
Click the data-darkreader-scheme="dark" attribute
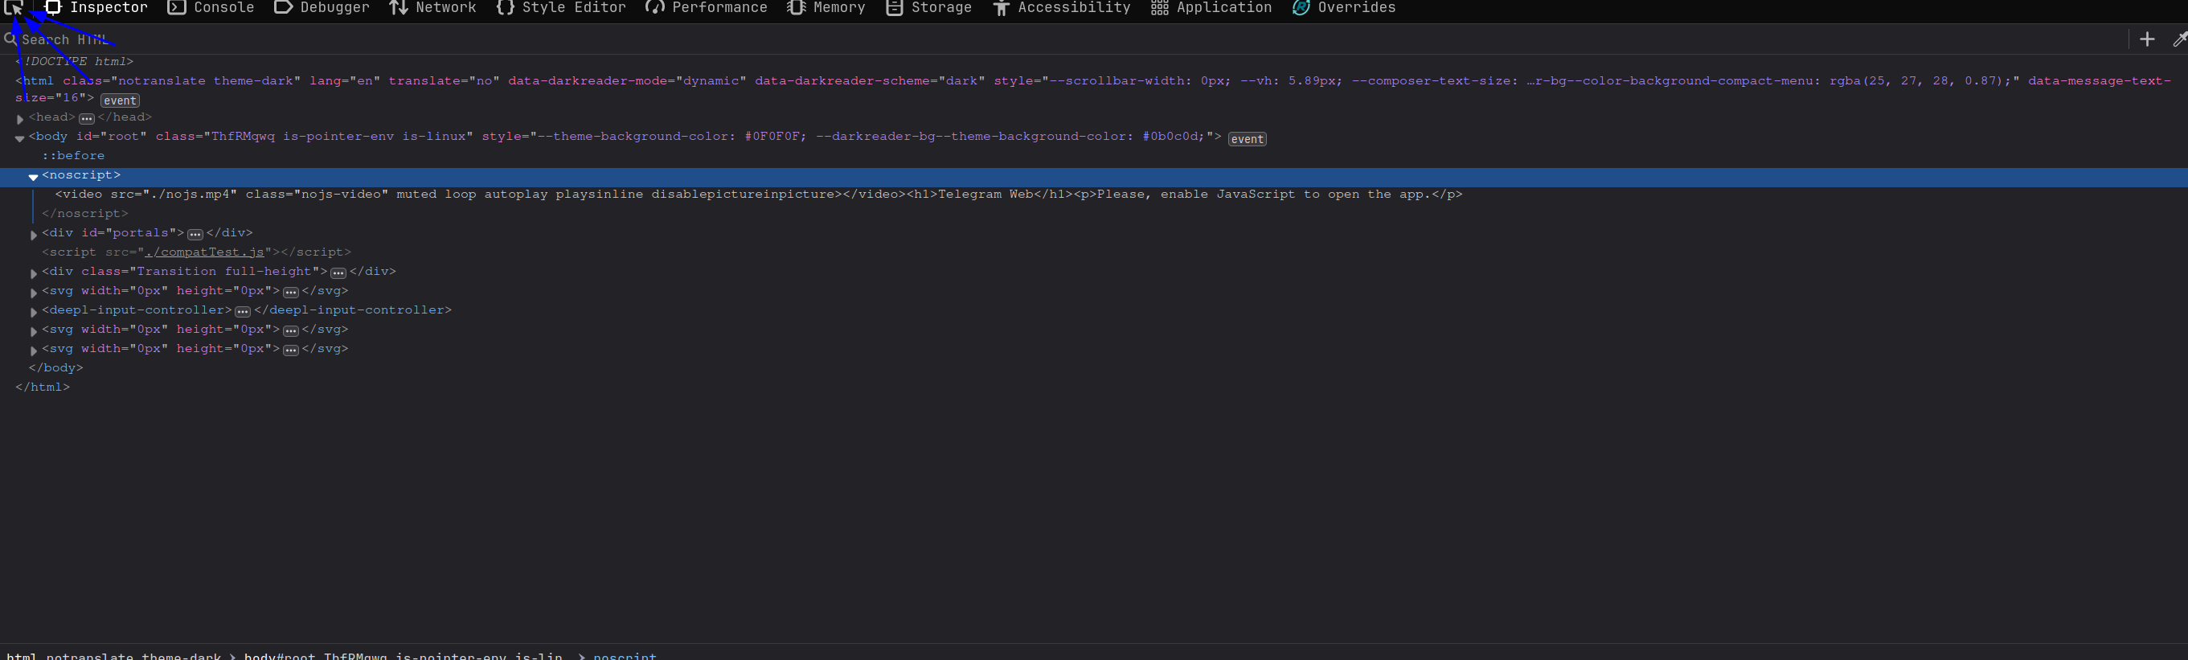click(870, 80)
